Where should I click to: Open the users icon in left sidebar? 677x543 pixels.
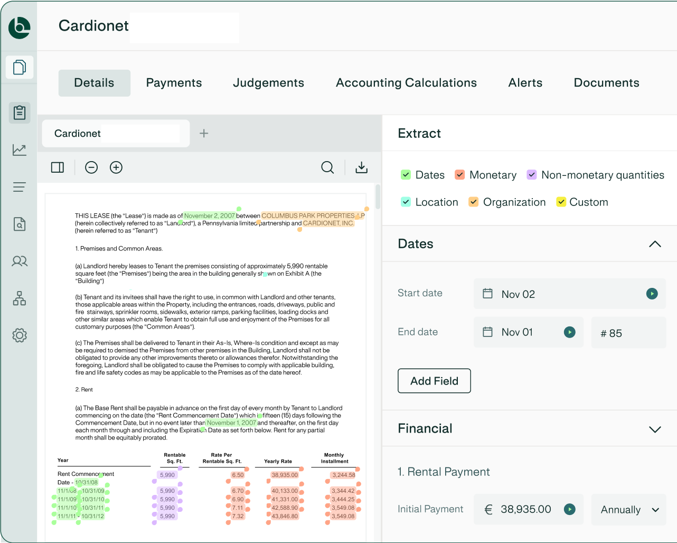[x=20, y=261]
